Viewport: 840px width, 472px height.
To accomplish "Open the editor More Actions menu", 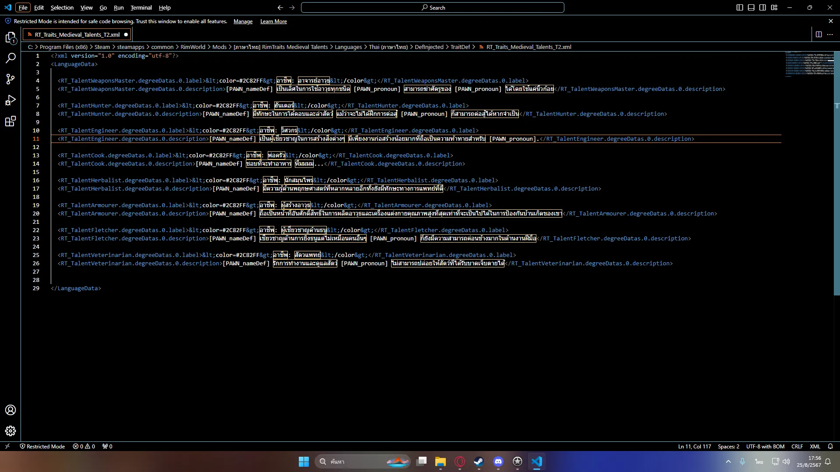I will tap(830, 35).
